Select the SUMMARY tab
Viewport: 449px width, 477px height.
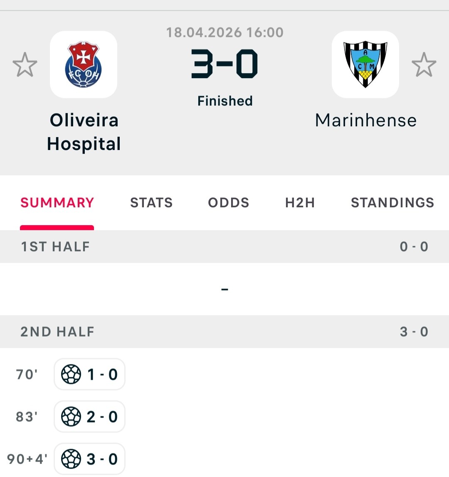57,203
